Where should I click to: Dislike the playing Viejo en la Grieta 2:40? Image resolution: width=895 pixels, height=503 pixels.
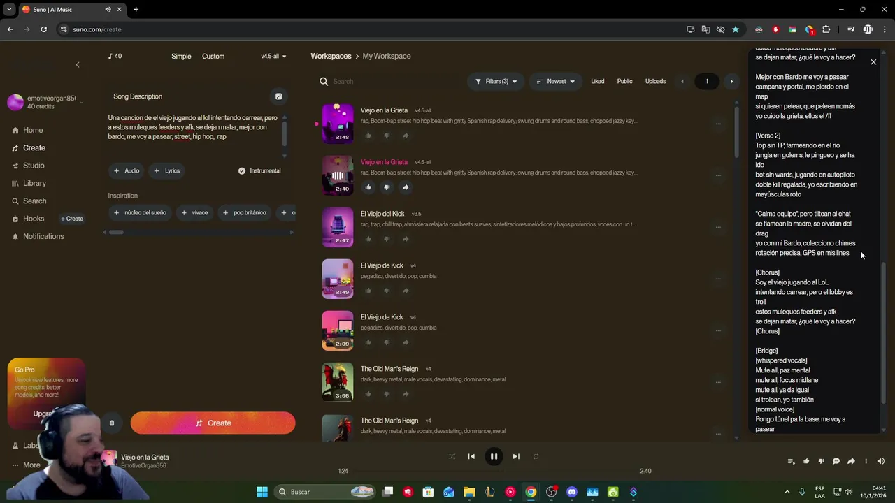tap(387, 187)
